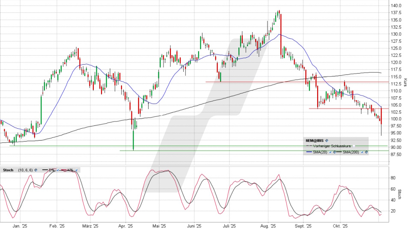This screenshot has width=411, height=231.
Task: Open the SMA(200) indicator settings icon
Action: click(366, 152)
